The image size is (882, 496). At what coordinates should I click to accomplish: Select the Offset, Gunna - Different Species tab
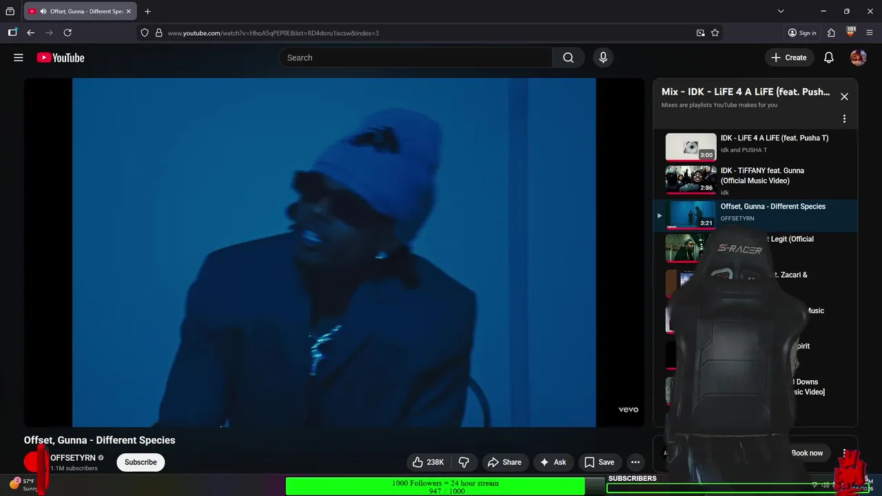(80, 11)
